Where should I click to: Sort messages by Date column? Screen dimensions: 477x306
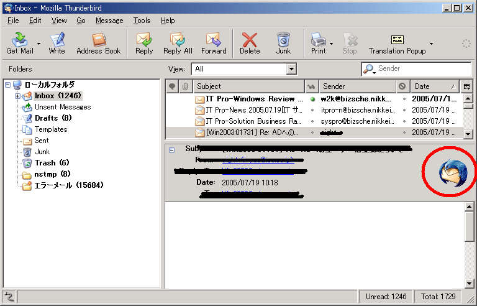tap(435, 86)
